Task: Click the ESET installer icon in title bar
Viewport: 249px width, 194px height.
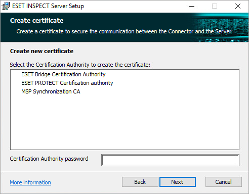Action: point(6,6)
